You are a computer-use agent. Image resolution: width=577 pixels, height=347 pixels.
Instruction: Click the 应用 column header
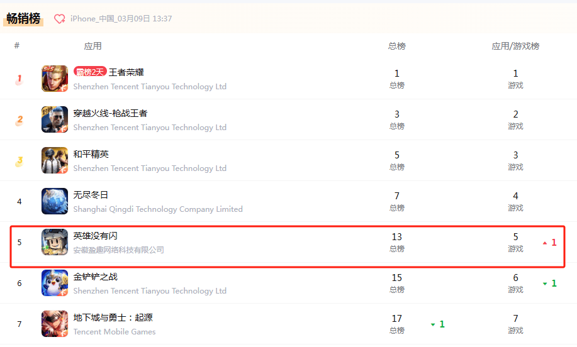click(92, 46)
